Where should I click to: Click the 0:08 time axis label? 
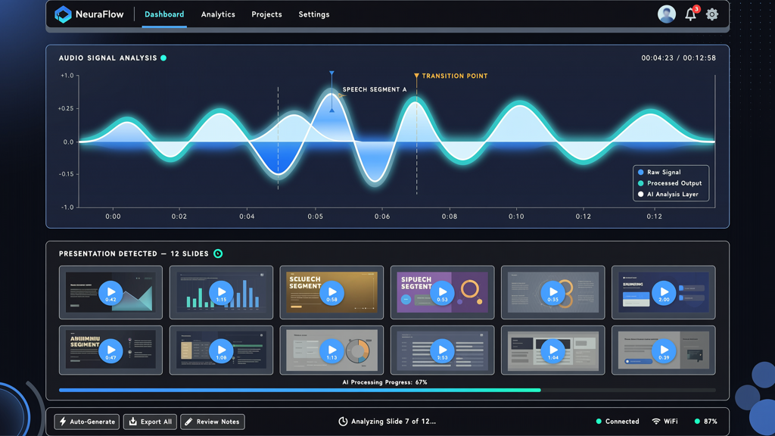[450, 216]
